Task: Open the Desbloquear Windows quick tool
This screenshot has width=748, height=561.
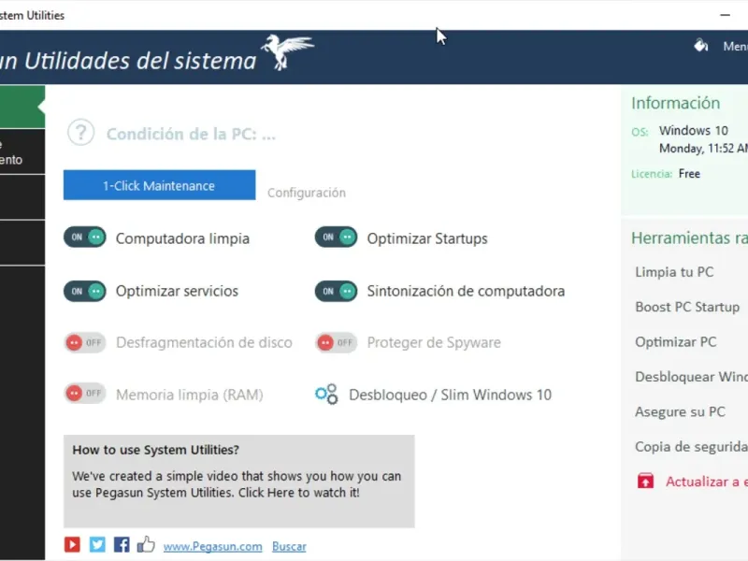Action: [x=691, y=377]
